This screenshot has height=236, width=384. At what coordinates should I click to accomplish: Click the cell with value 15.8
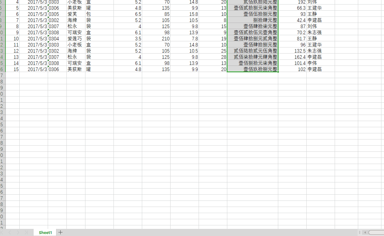[185, 14]
